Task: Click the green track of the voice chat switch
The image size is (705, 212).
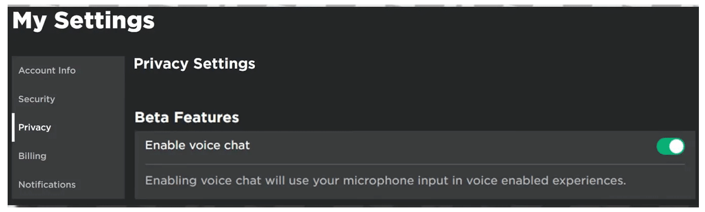Action: click(x=663, y=146)
